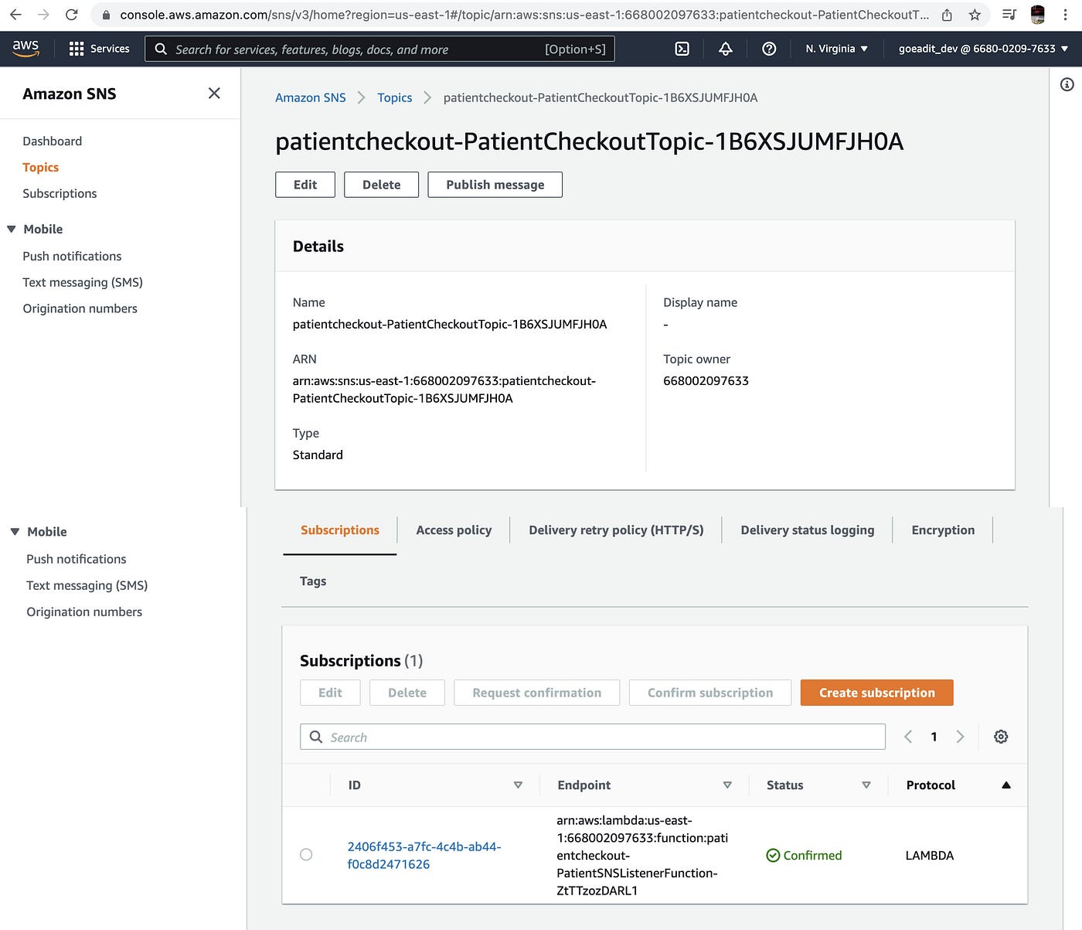
Task: Switch to the Encryption tab
Action: tap(943, 530)
